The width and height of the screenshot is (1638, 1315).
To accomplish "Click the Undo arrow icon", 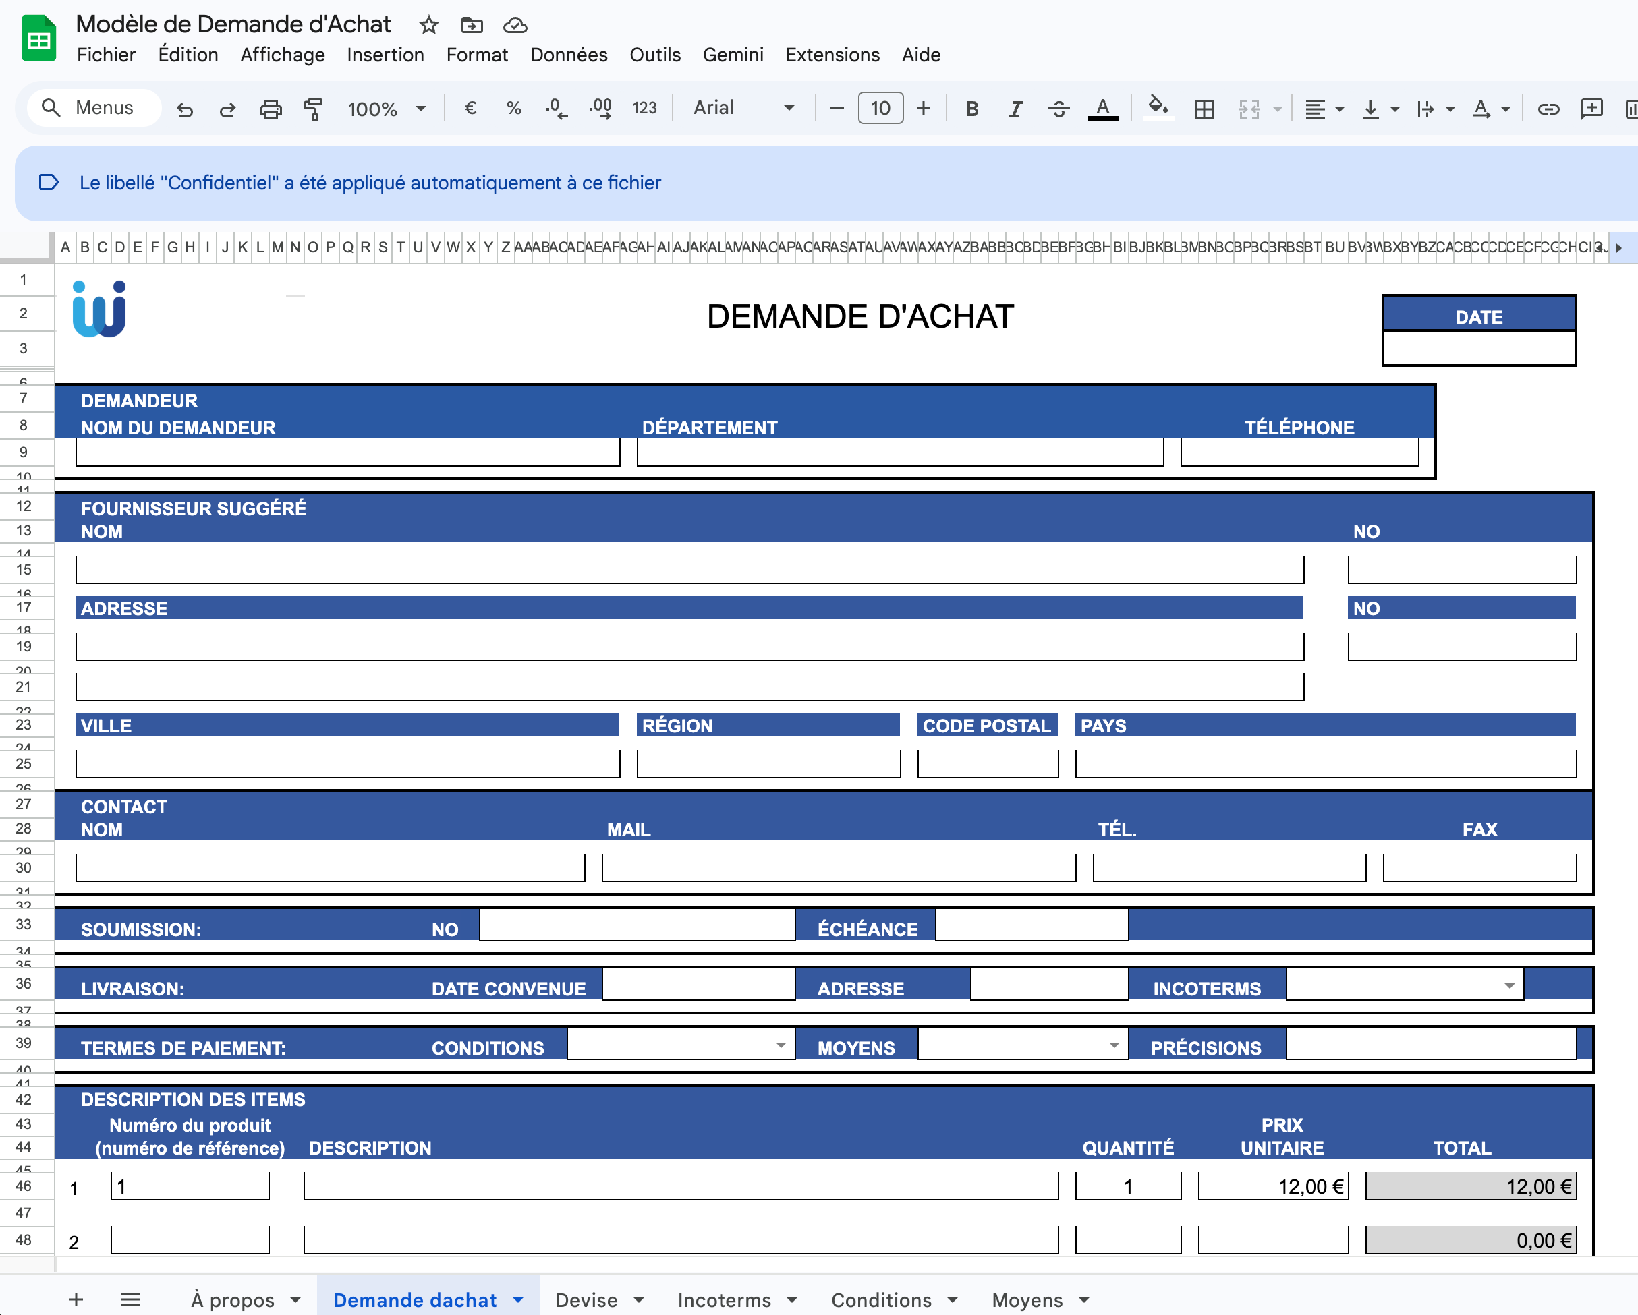I will [185, 109].
